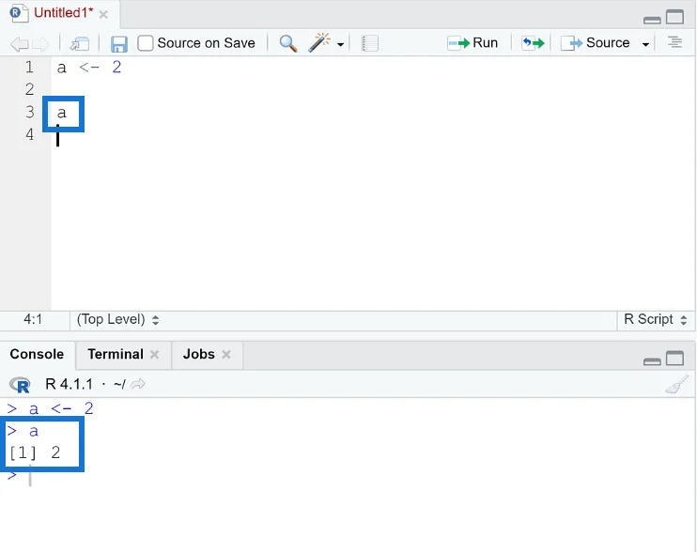Open the code tools wand dropdown arrow

pos(340,44)
